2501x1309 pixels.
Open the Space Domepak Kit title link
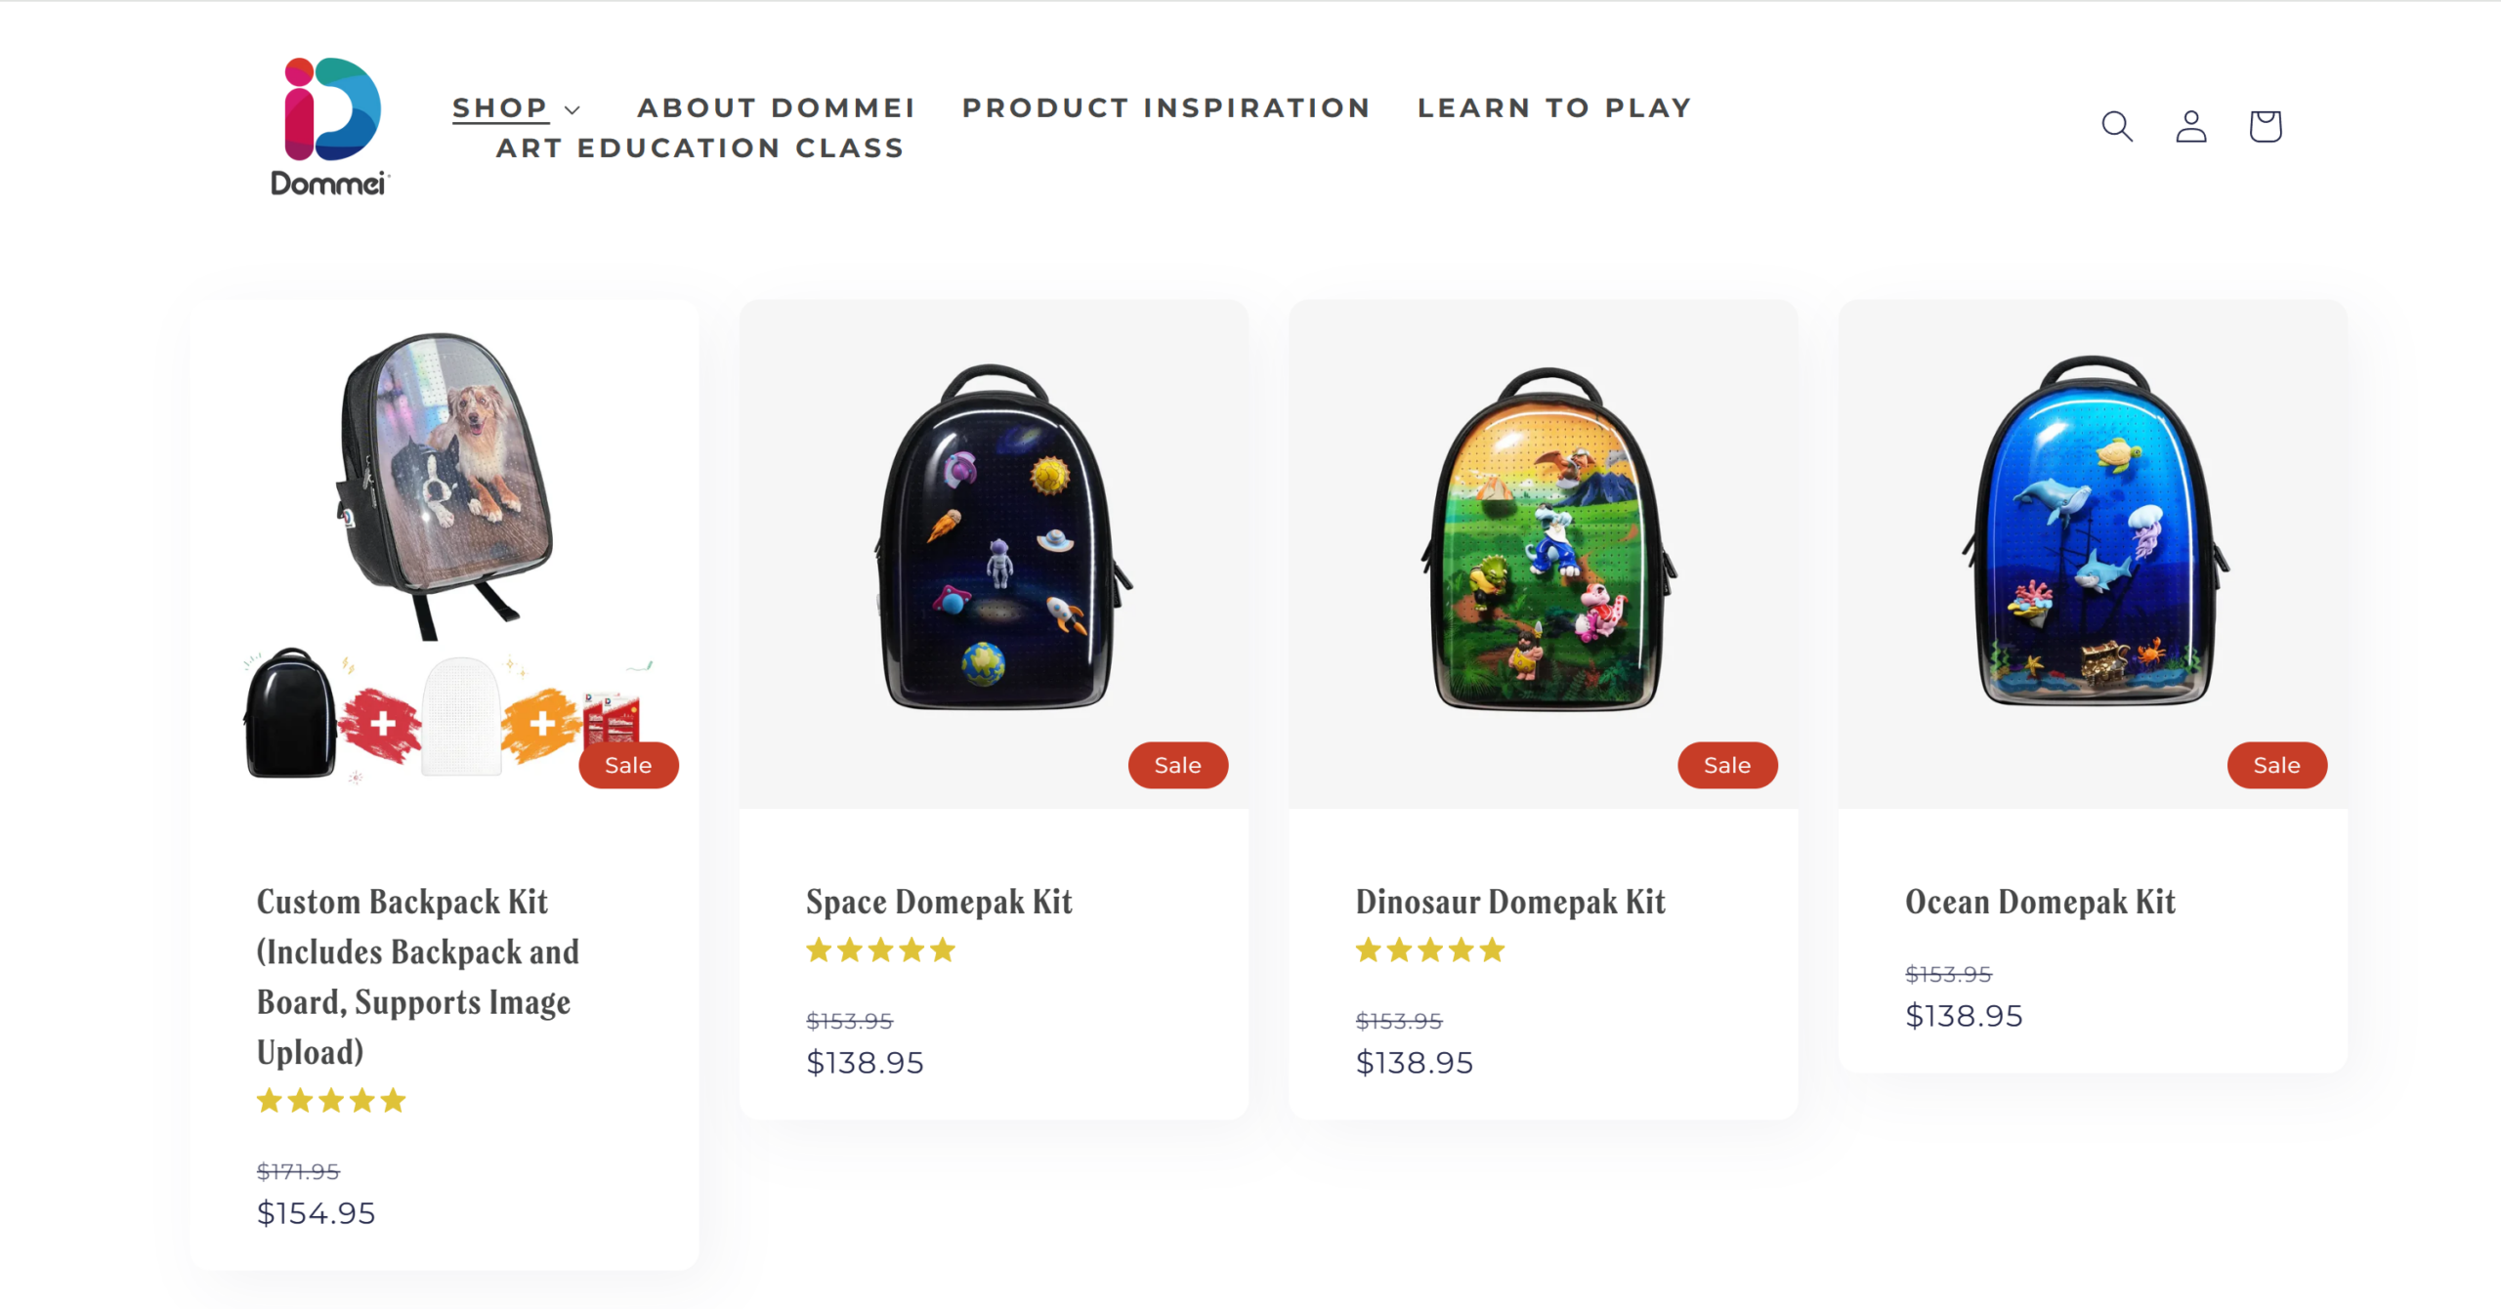pos(939,901)
